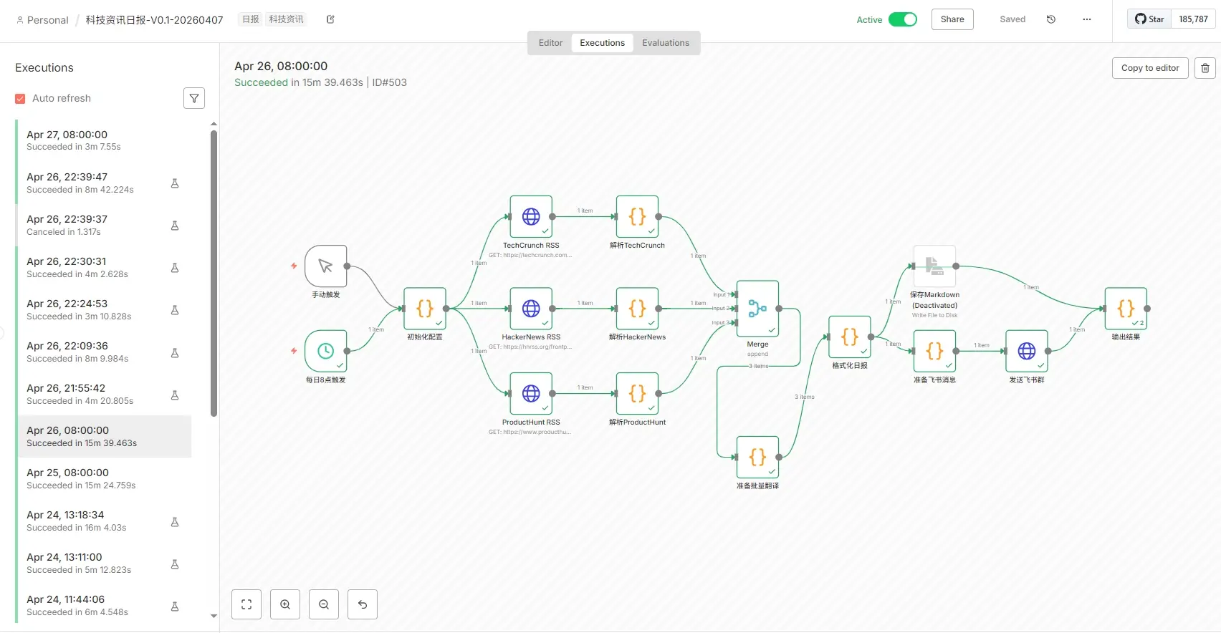
Task: Click the zoom out canvas button
Action: [324, 604]
